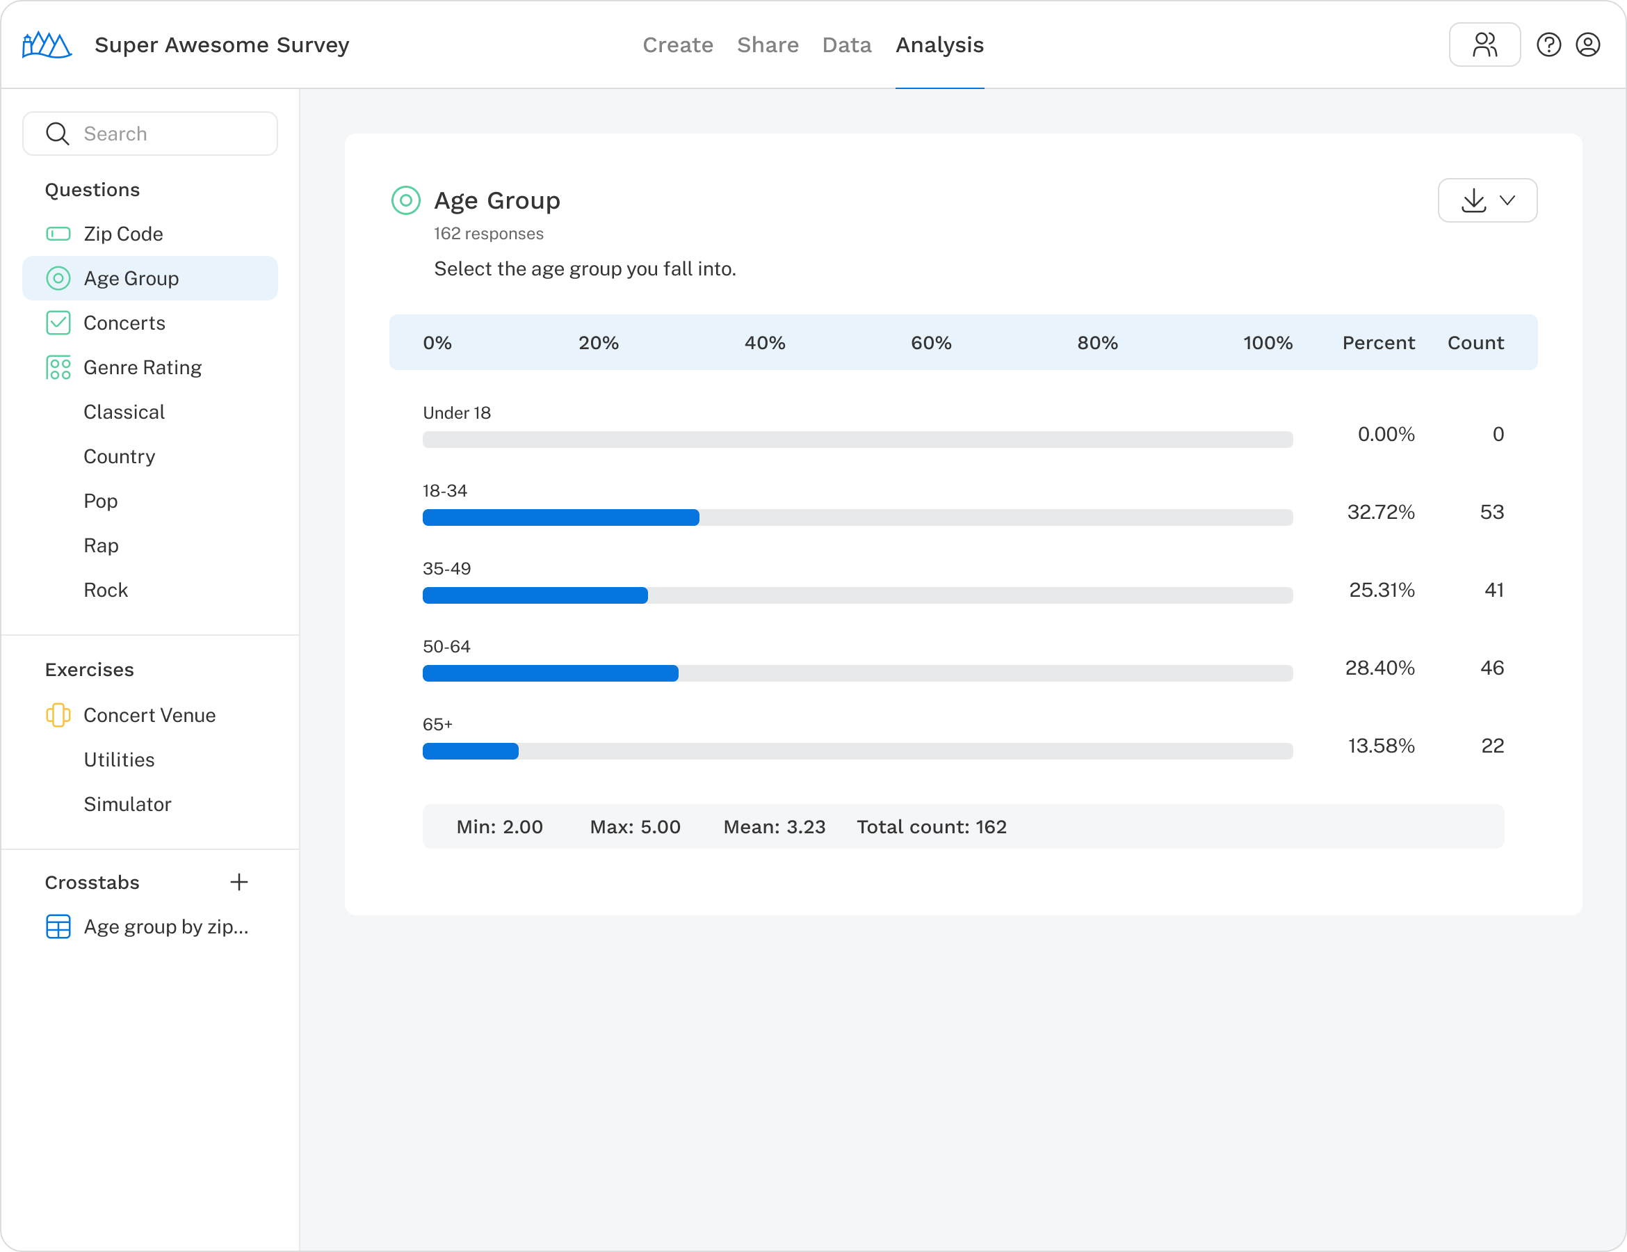
Task: Click the Age Group heading radio icon
Action: point(405,200)
